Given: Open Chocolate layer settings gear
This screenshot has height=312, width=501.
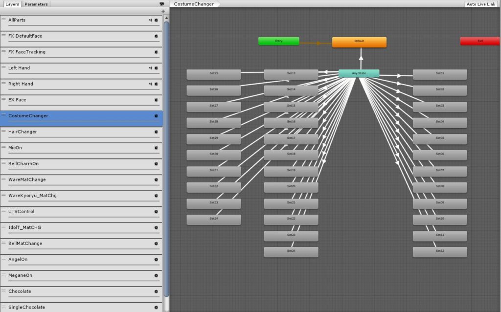Looking at the screenshot, I should pos(156,291).
